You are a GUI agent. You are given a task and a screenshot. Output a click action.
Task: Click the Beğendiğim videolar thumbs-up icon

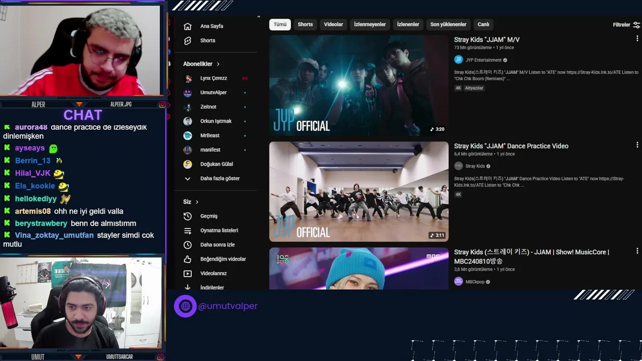point(188,259)
